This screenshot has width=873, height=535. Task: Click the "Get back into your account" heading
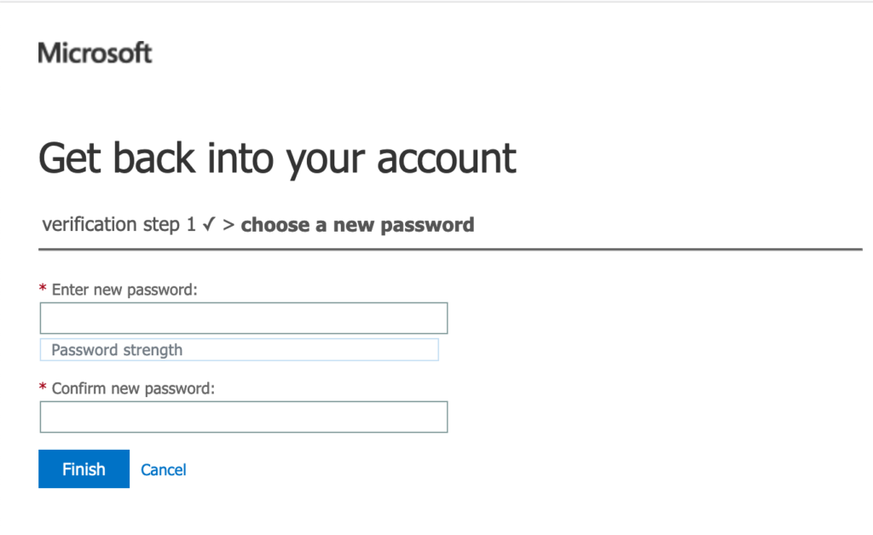pyautogui.click(x=277, y=158)
